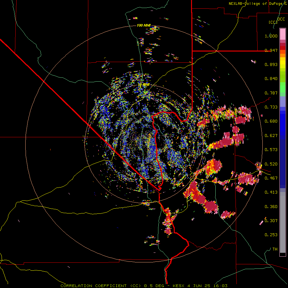The height and width of the screenshot is (288, 288).
Task: Click the 0.627 scale value
Action: (271, 136)
